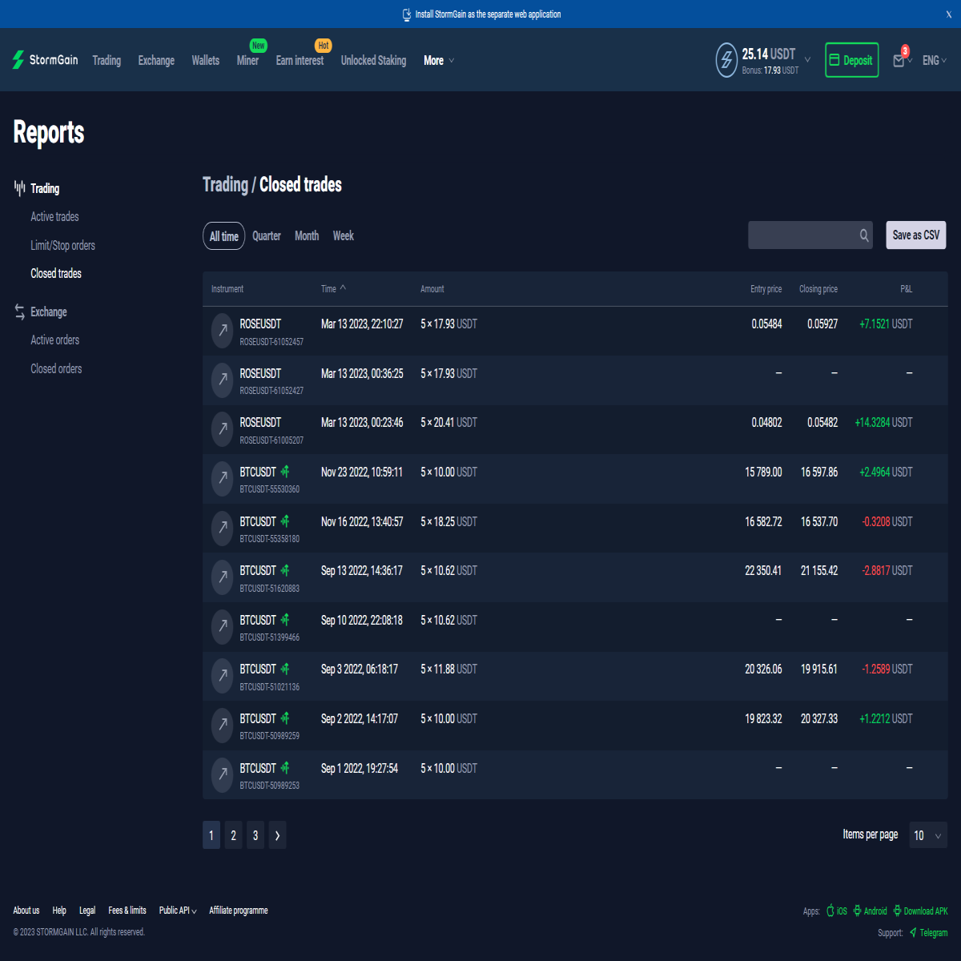This screenshot has height=961, width=961.
Task: Select the Month filter
Action: tap(307, 236)
